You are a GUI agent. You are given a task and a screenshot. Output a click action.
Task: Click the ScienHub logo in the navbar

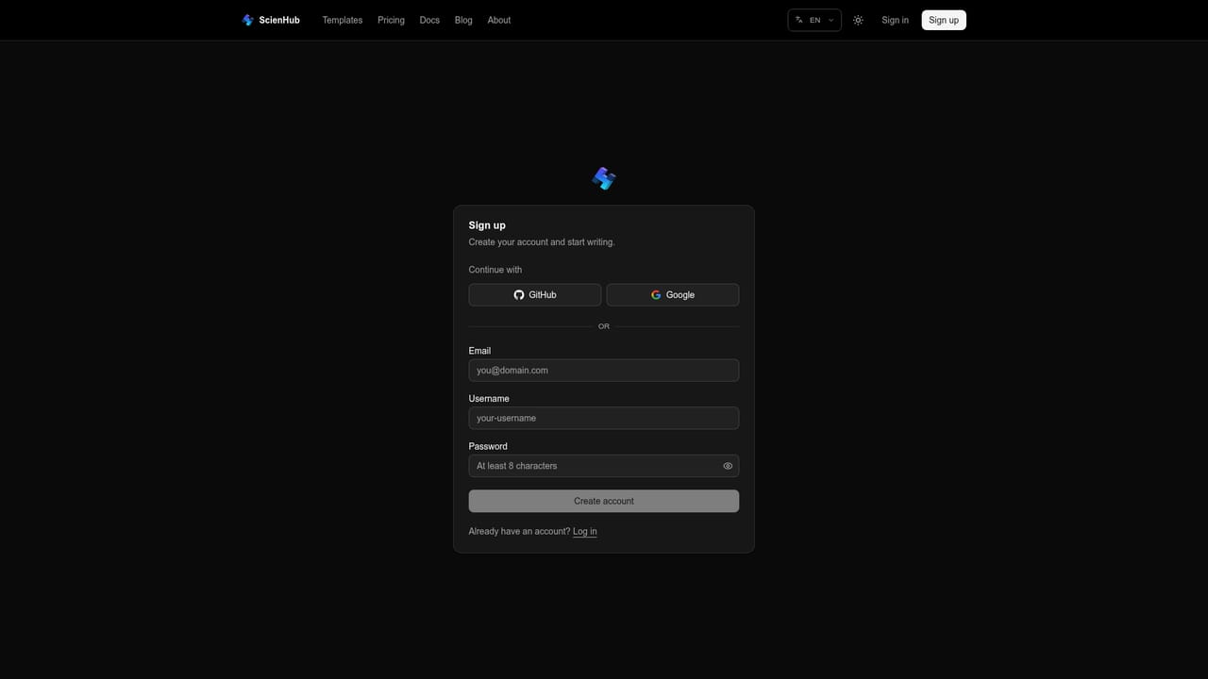pyautogui.click(x=247, y=20)
